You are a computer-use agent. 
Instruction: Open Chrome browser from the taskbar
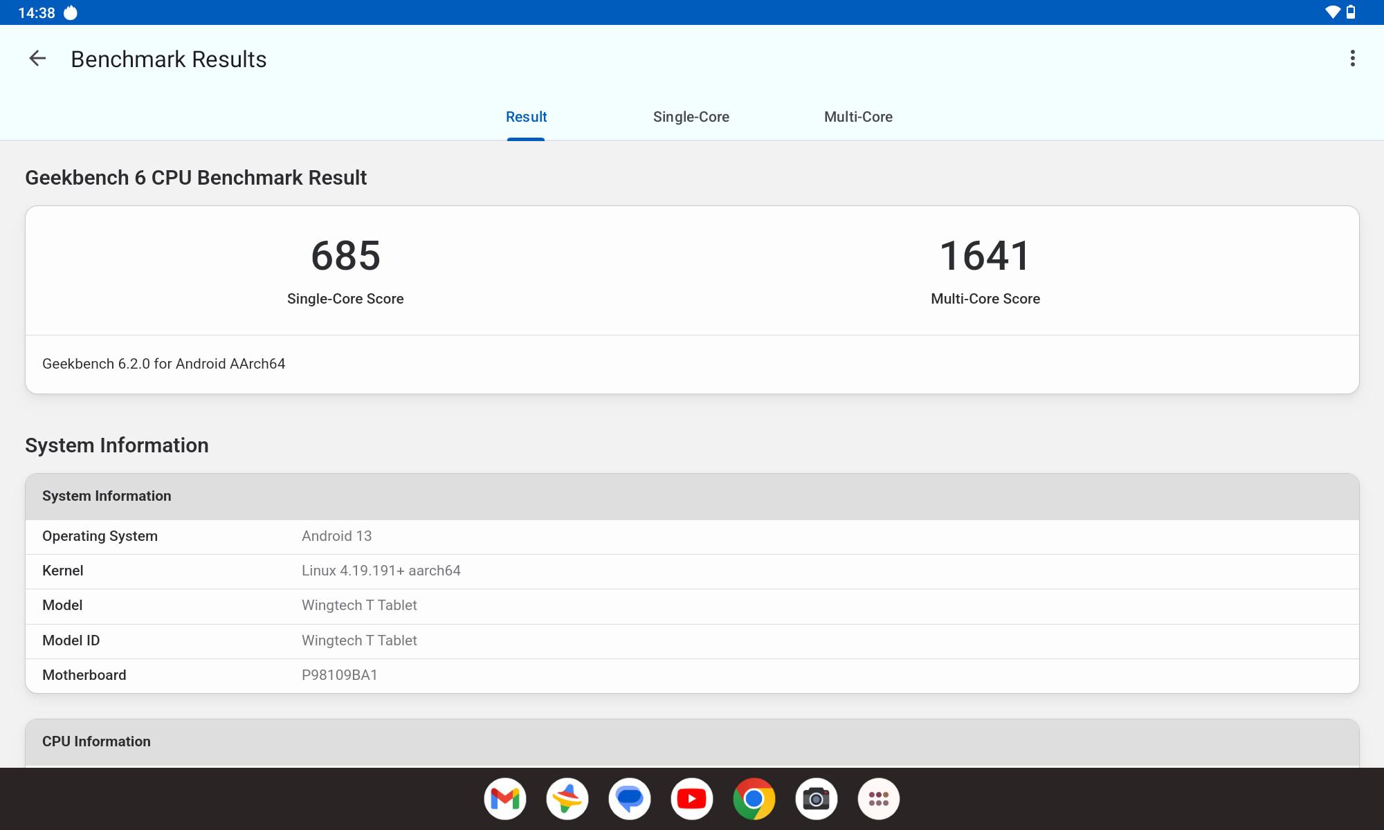[754, 799]
